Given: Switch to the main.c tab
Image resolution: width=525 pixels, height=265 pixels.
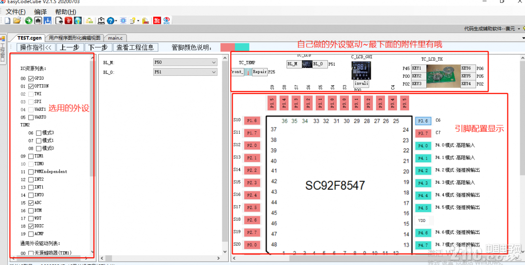Looking at the screenshot, I should pos(115,38).
